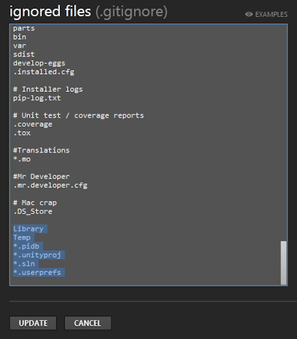The image size is (297, 339).
Task: Open the EXAMPLES link
Action: [x=271, y=14]
